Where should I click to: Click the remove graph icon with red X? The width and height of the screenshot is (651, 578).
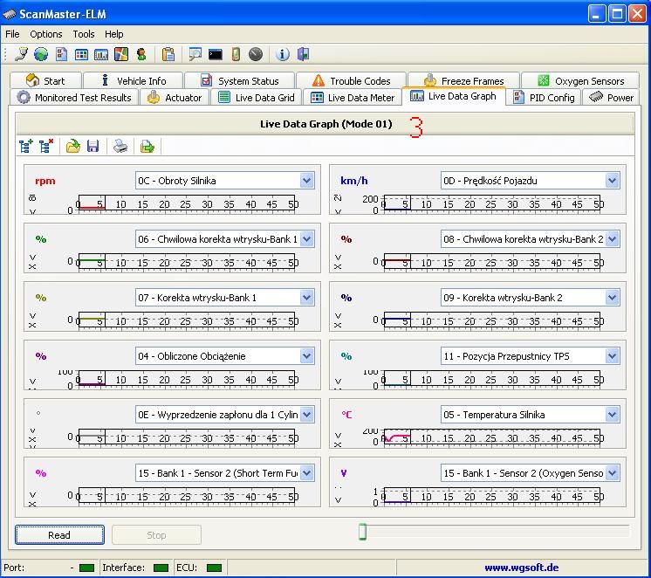click(x=46, y=147)
